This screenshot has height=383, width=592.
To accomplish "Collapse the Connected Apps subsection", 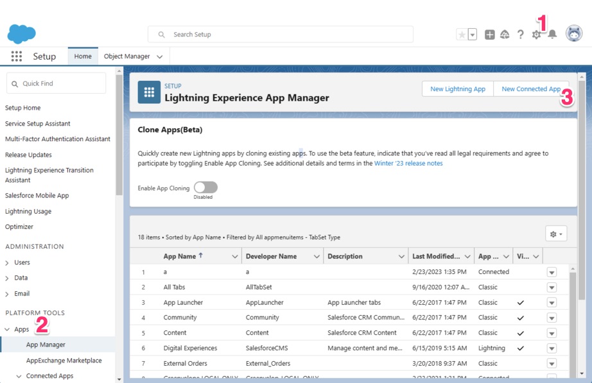I will (19, 376).
